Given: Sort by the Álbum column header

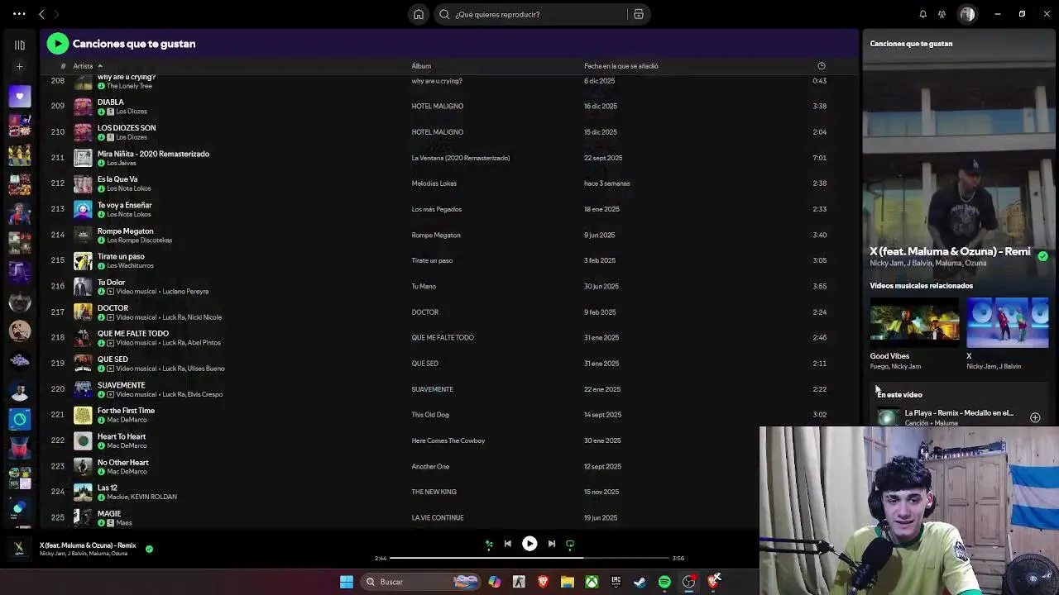Looking at the screenshot, I should [x=421, y=66].
